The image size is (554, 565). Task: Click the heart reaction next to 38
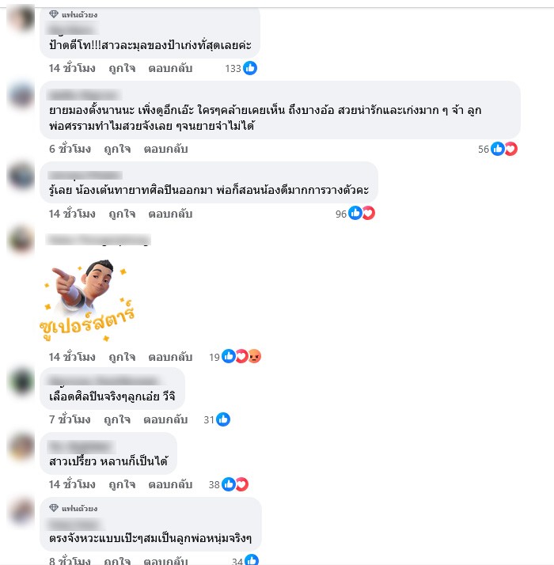tap(242, 484)
